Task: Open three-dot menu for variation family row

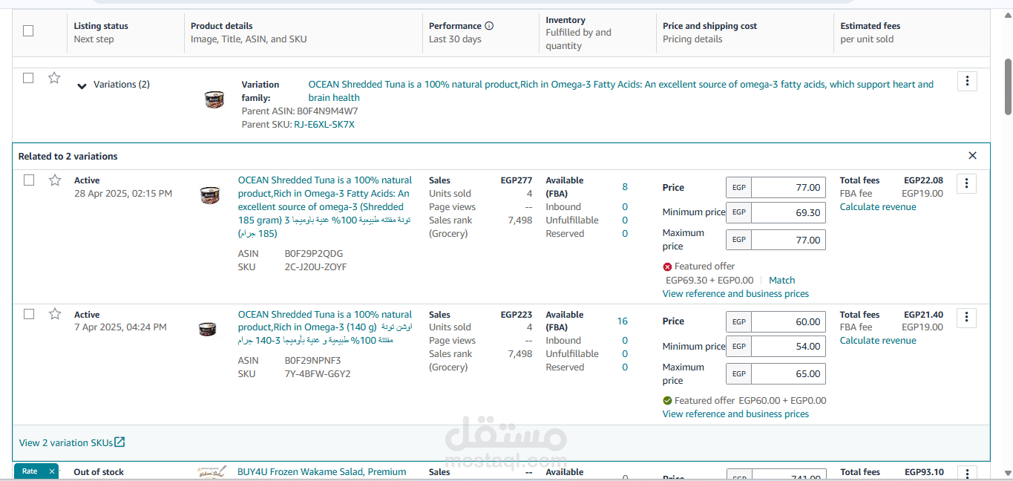Action: [x=967, y=81]
